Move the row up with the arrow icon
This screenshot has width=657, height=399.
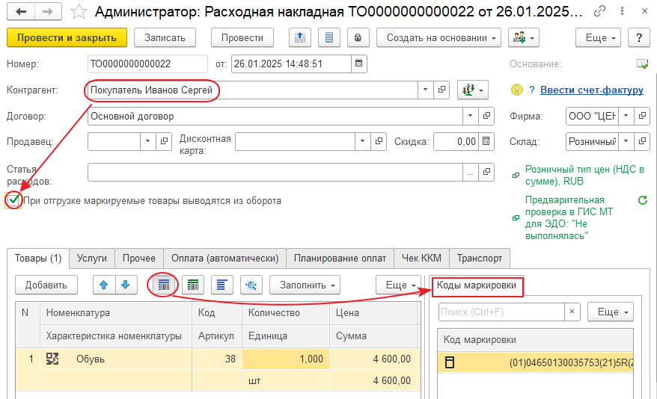click(104, 285)
